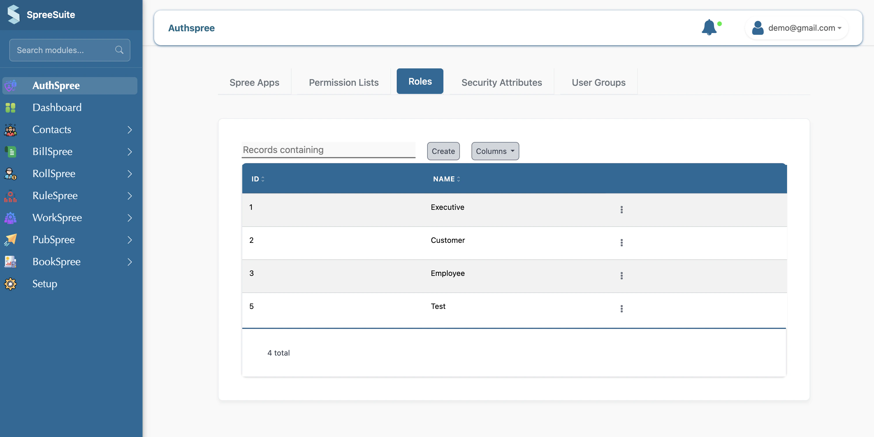
Task: Expand the RuleSpree submenu chevron
Action: [x=130, y=196]
